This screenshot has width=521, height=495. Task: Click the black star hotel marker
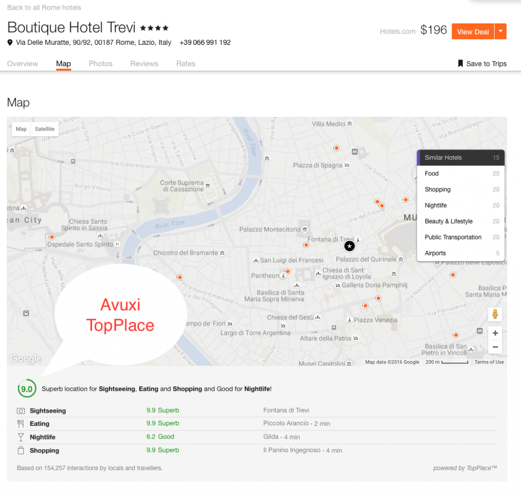tap(349, 246)
